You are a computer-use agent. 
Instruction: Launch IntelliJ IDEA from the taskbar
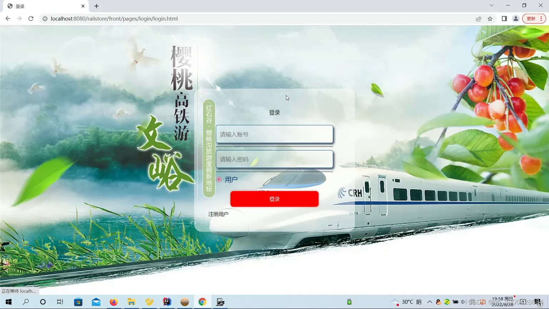[167, 302]
